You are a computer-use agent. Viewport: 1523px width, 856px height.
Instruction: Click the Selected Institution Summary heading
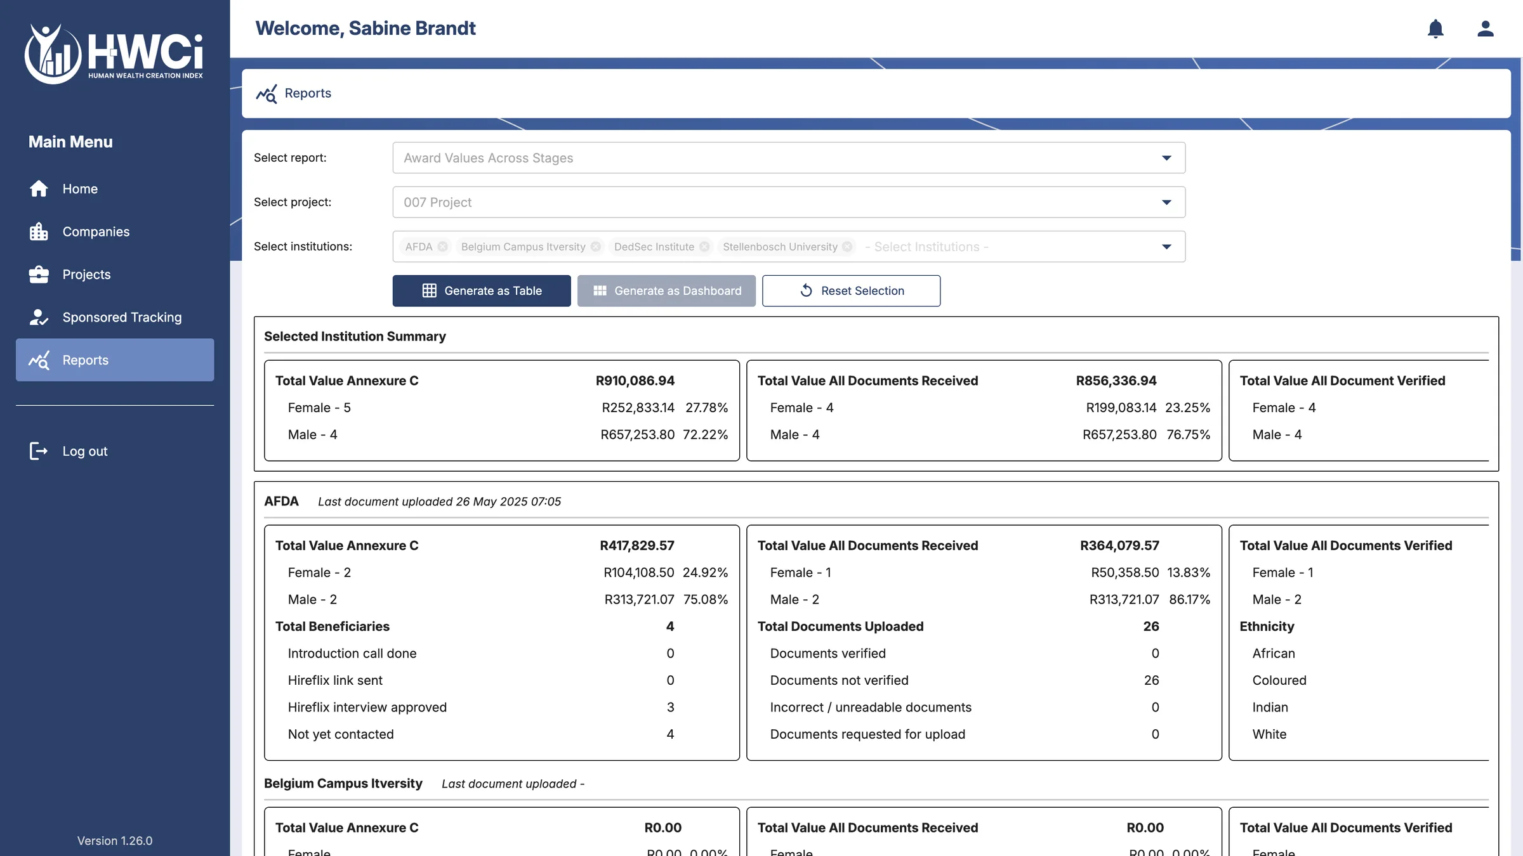355,336
